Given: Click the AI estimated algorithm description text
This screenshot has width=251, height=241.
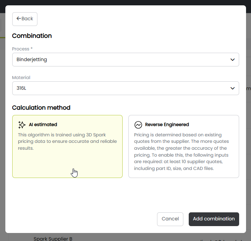Looking at the screenshot, I should point(67,141).
